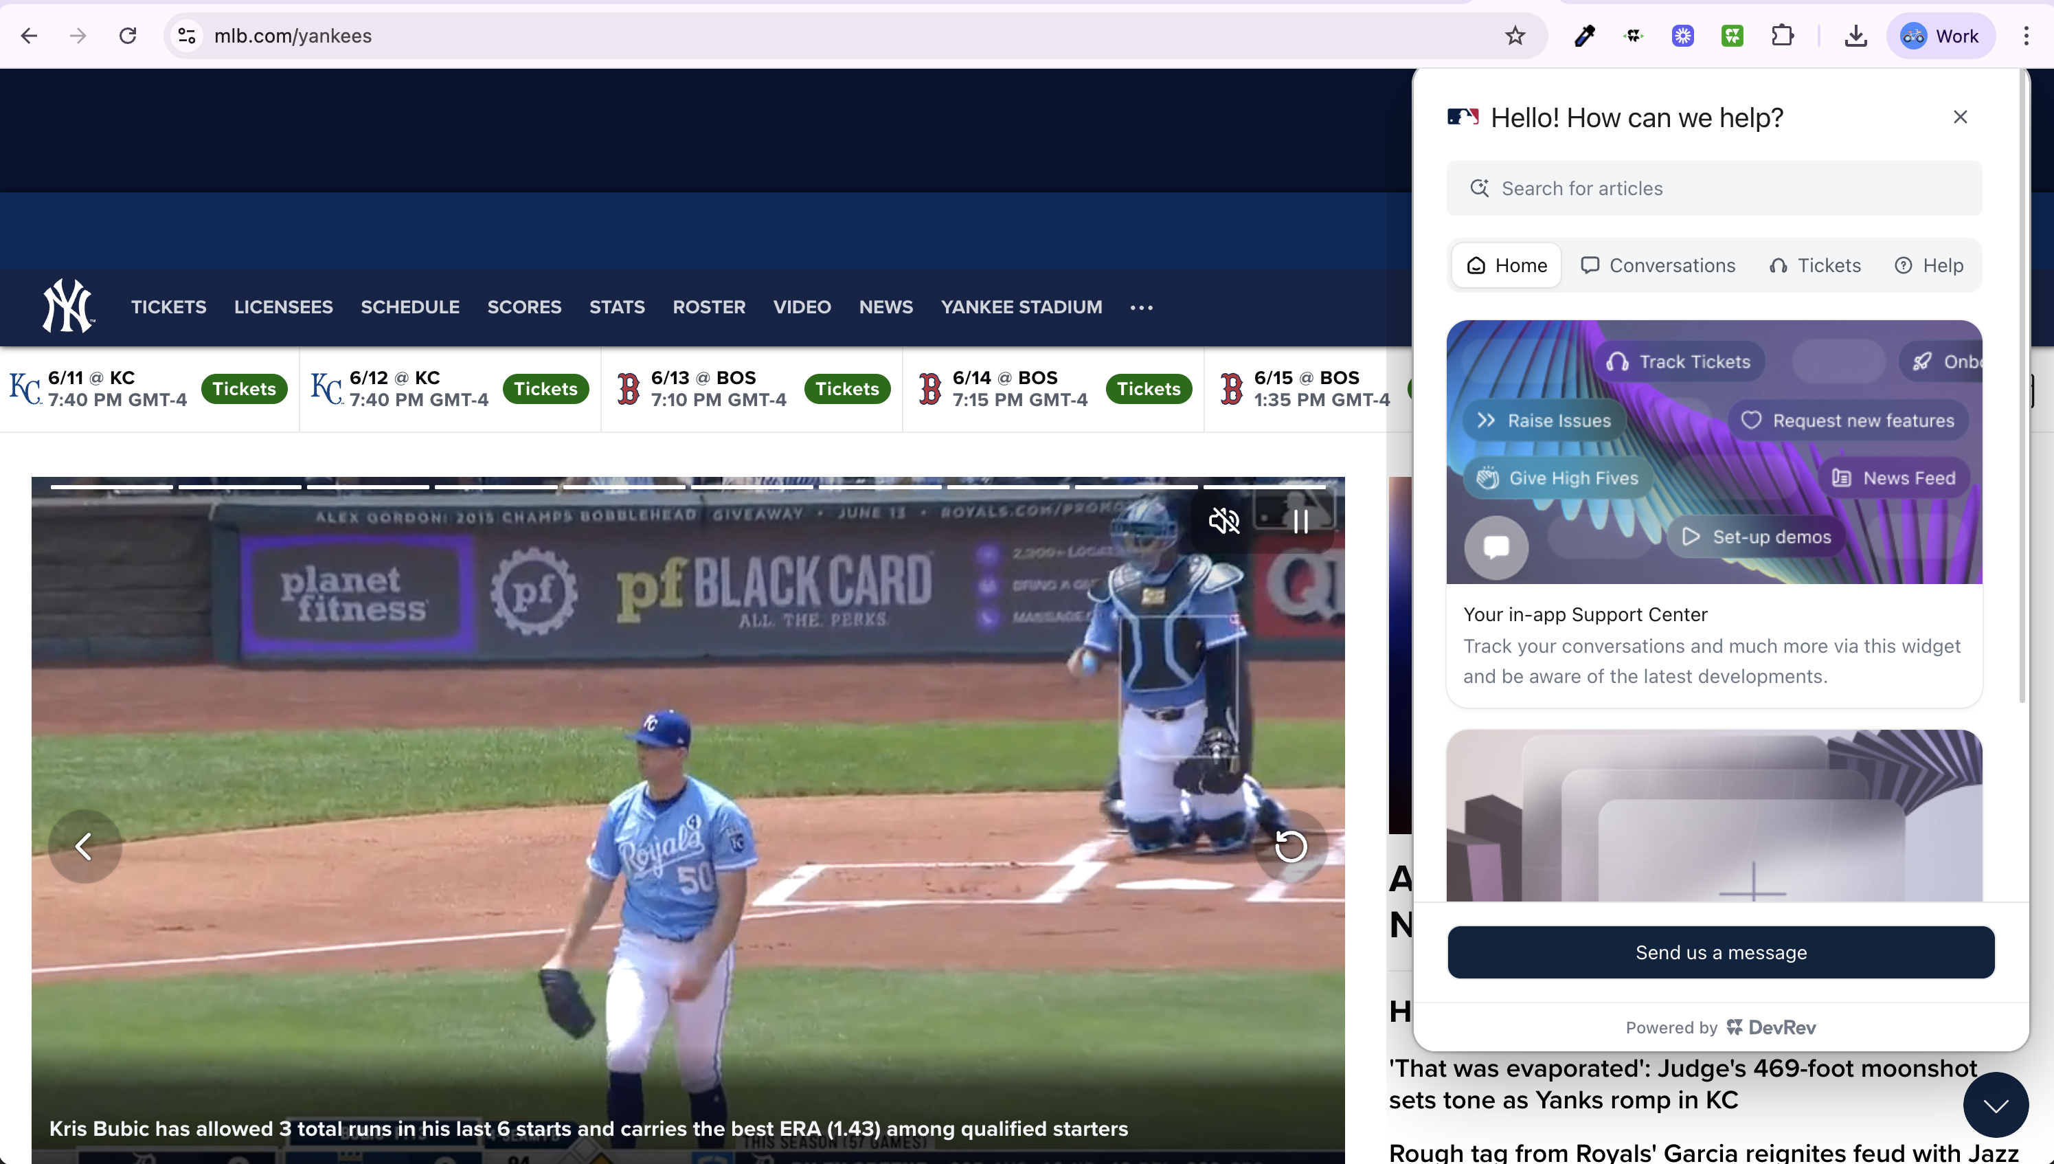The height and width of the screenshot is (1164, 2054).
Task: Open site information icon in address bar
Action: point(187,36)
